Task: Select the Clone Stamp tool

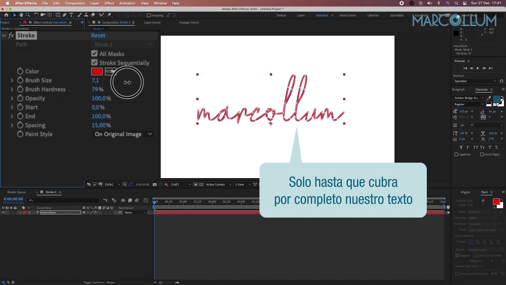Action: coord(86,15)
